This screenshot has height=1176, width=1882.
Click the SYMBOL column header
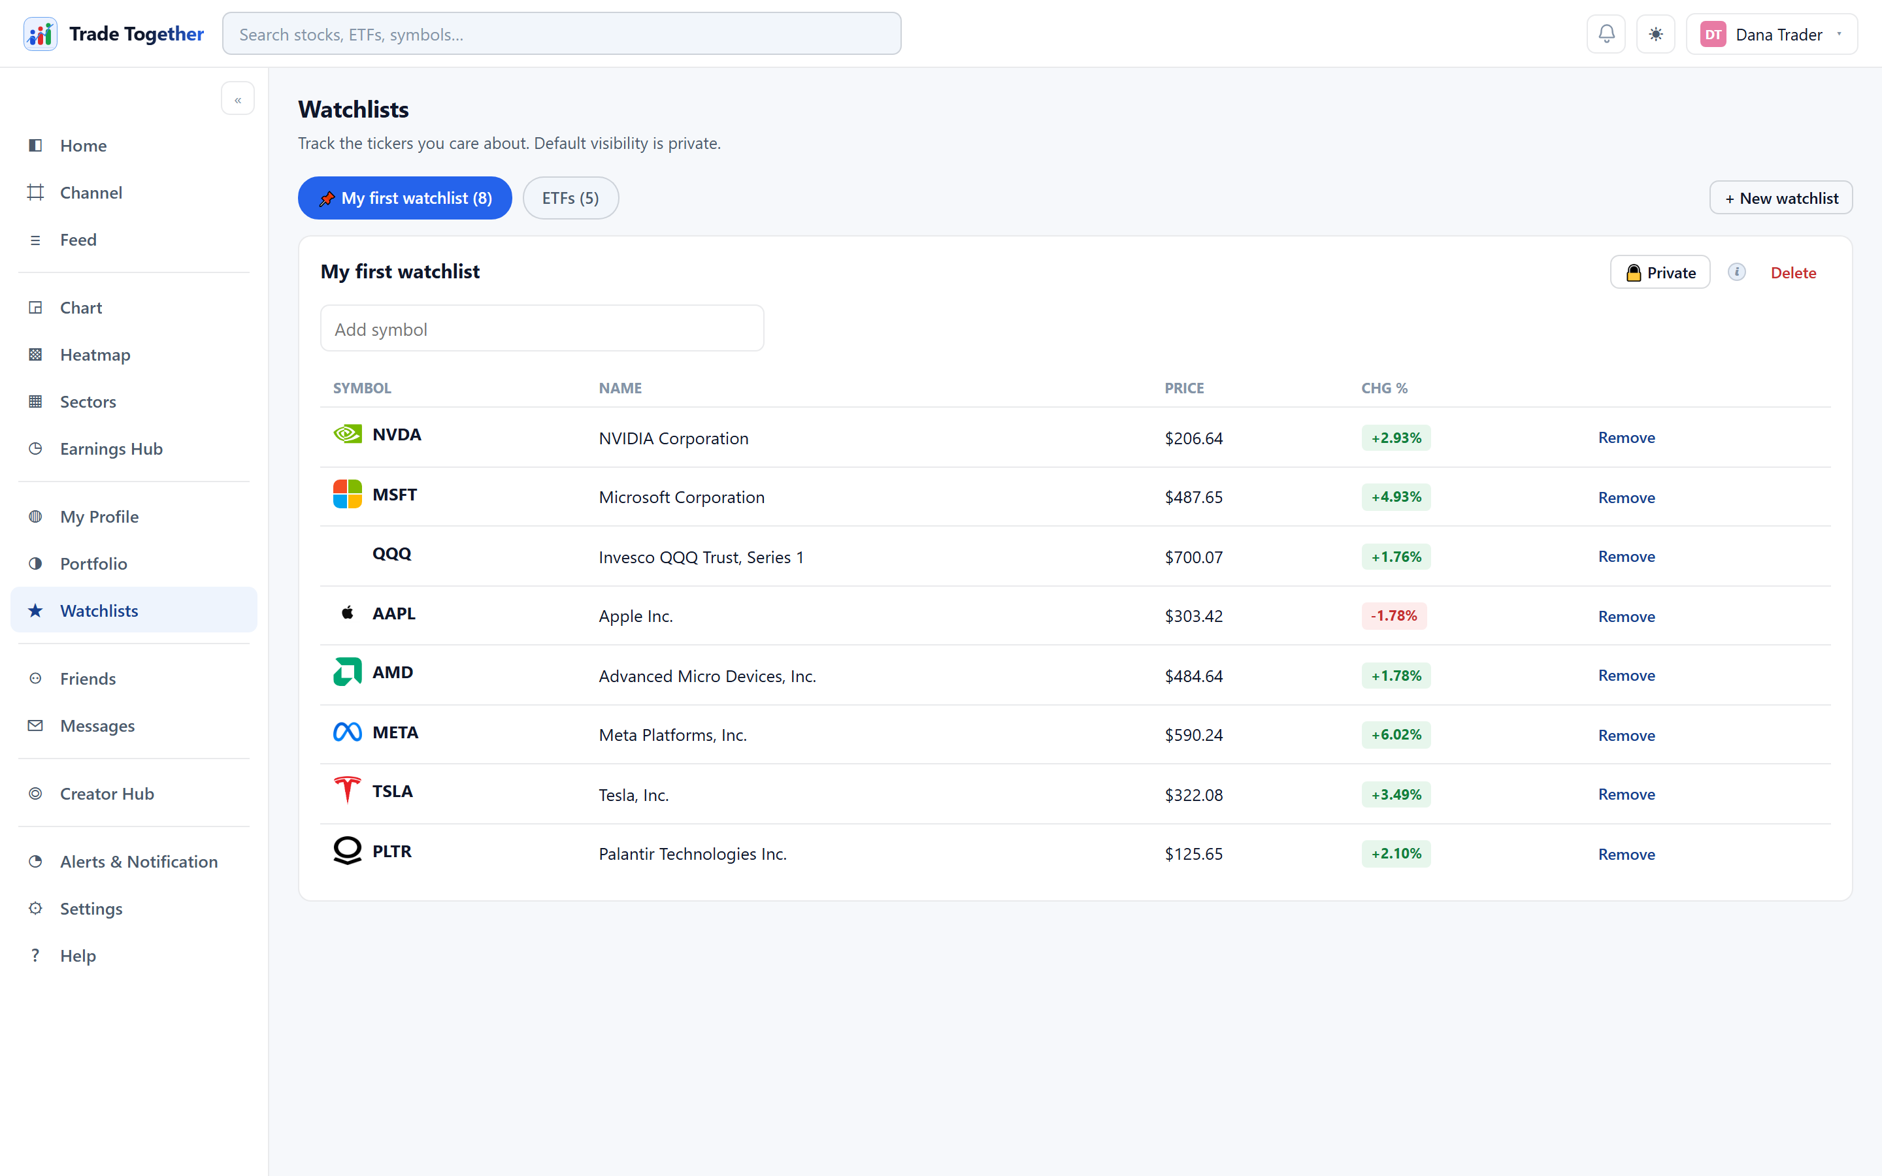[363, 388]
